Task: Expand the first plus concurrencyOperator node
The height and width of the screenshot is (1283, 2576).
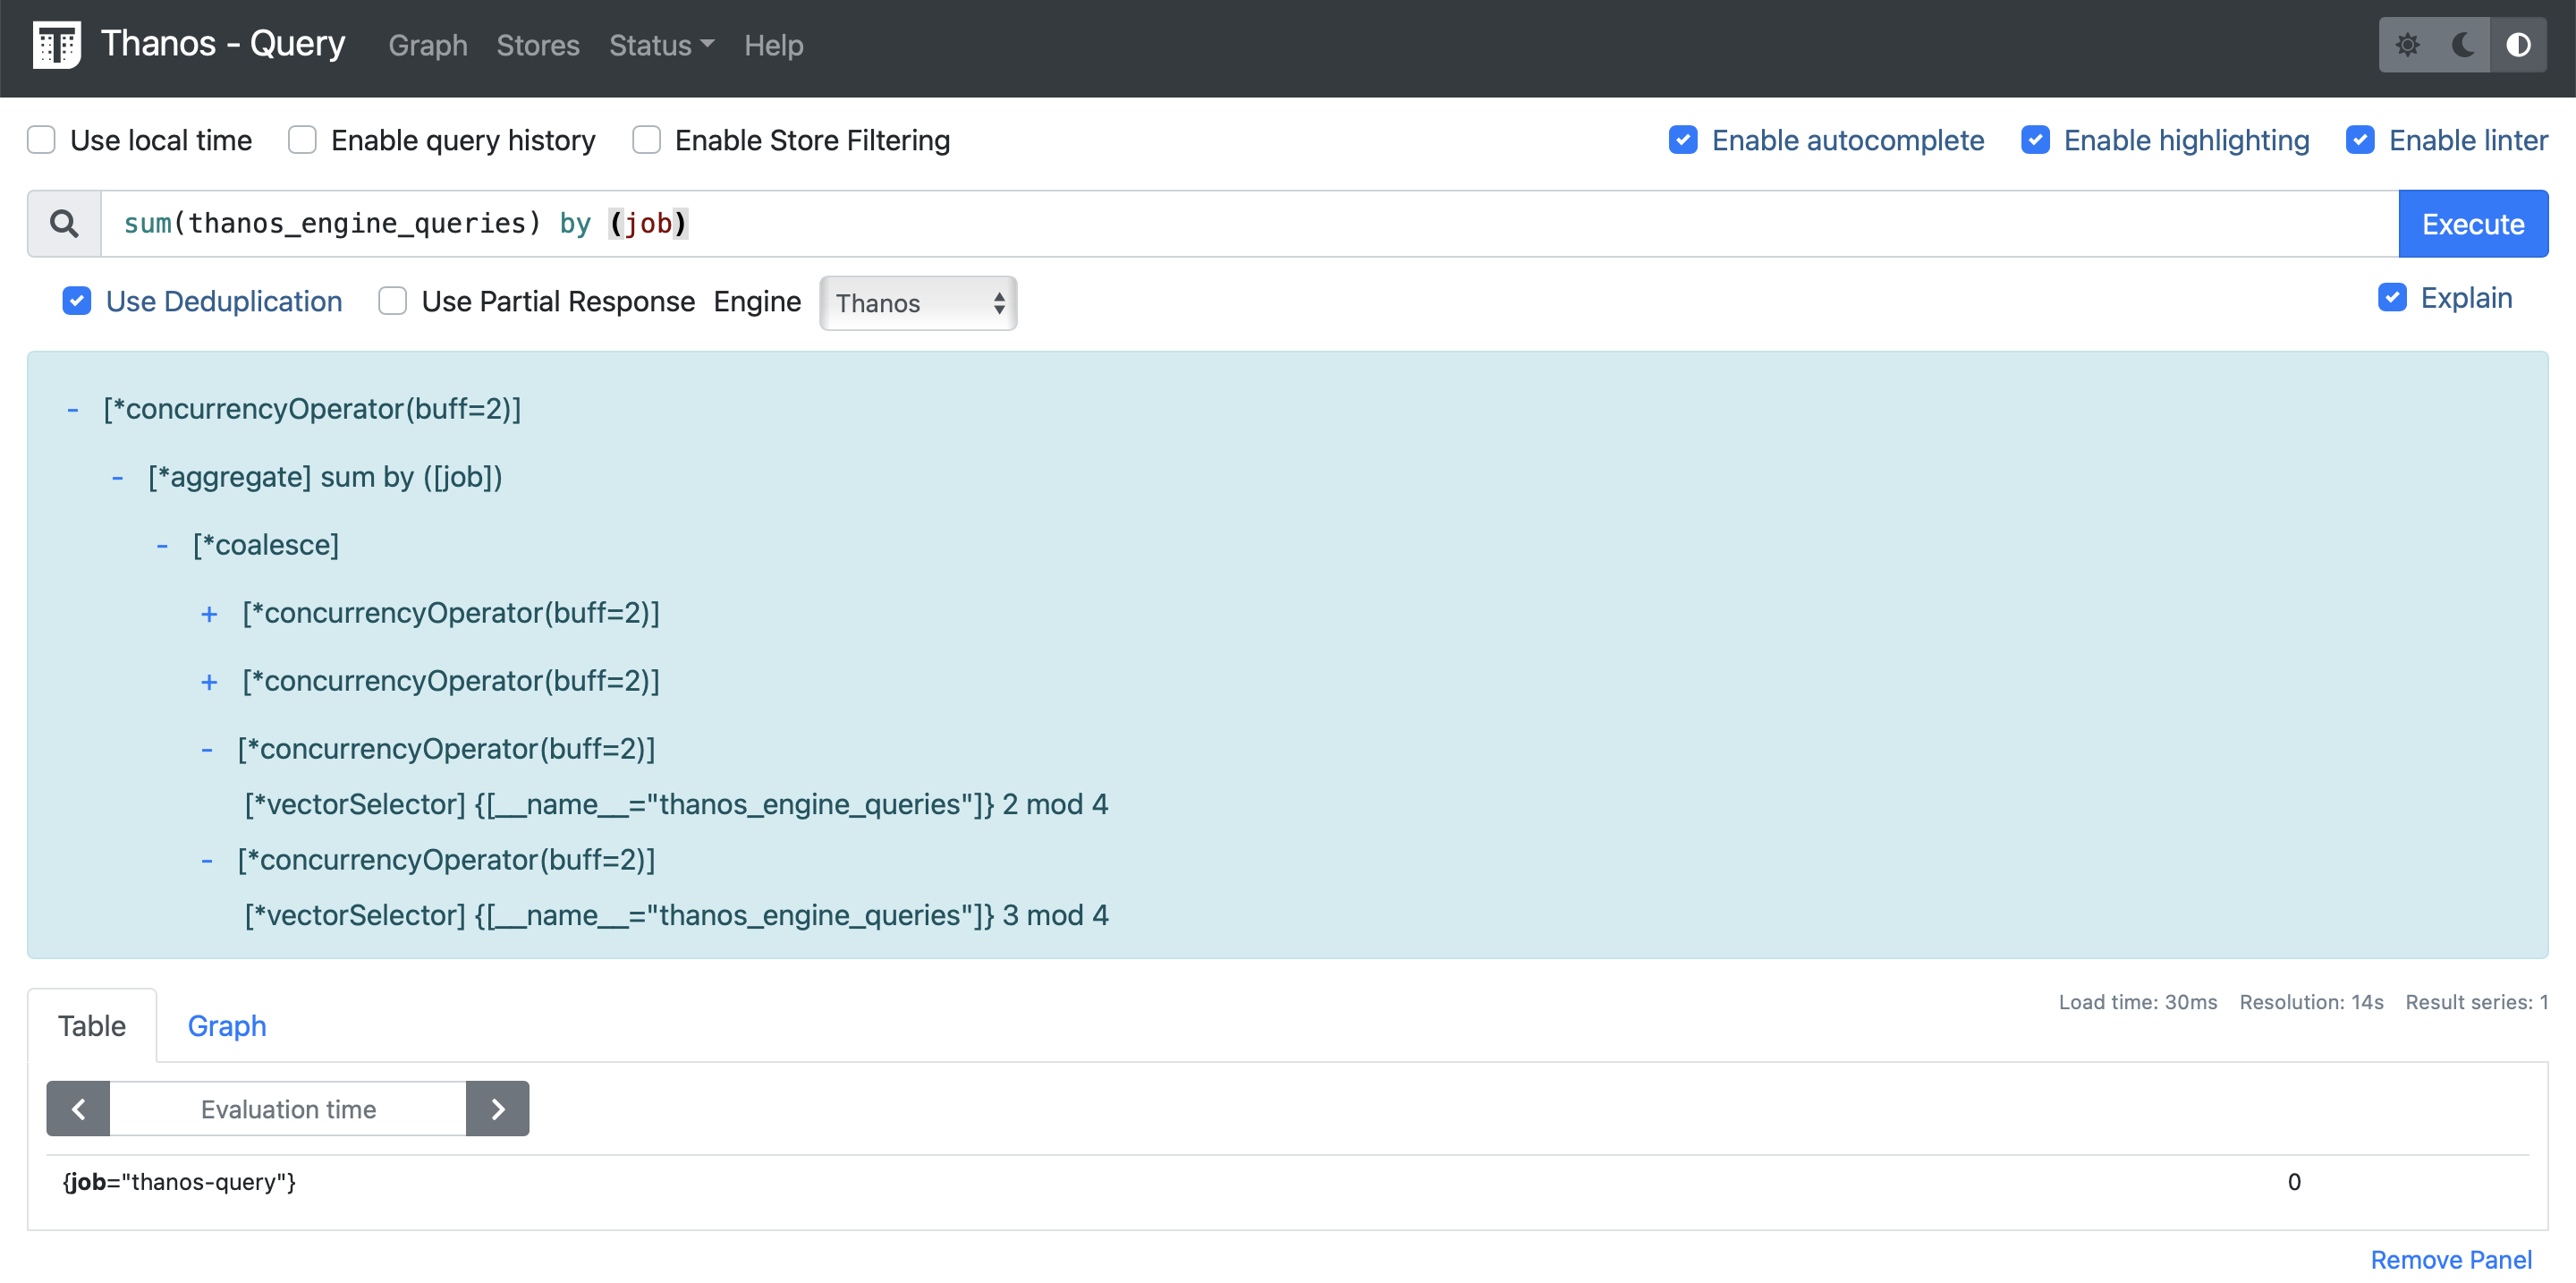Action: pos(209,613)
